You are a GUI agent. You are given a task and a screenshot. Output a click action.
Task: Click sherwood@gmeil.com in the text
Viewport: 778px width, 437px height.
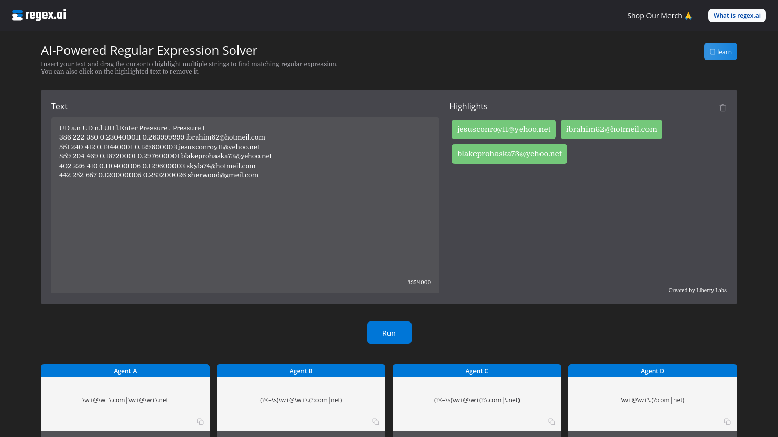pos(223,175)
